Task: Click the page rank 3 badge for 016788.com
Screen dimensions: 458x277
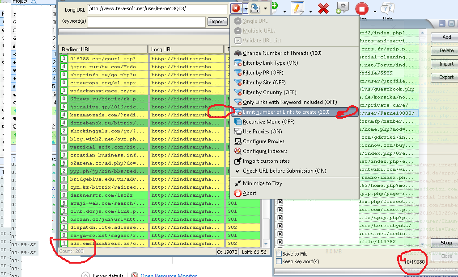Action: coord(64,58)
